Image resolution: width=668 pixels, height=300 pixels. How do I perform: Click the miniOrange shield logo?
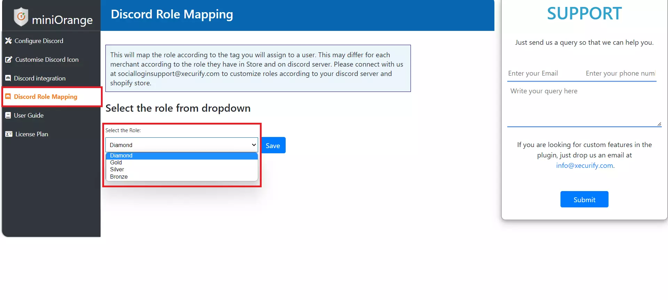pos(21,16)
